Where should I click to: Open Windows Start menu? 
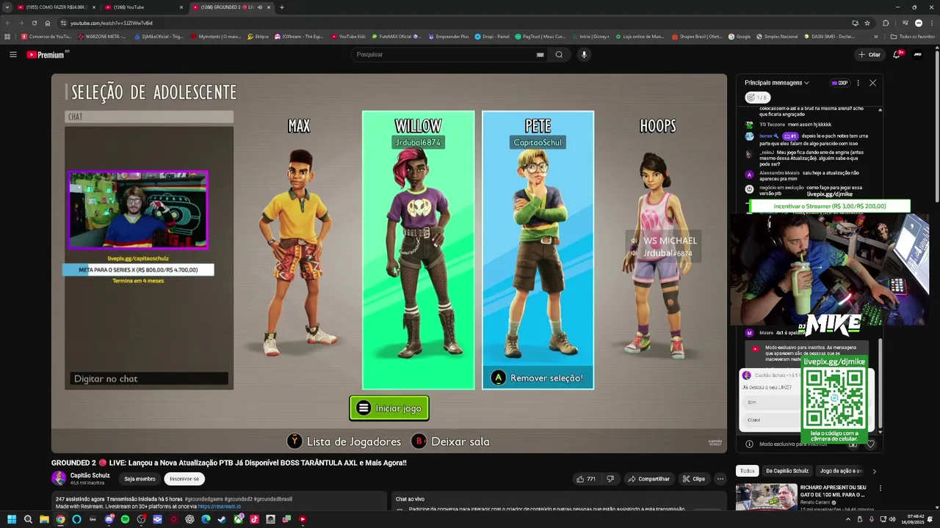[x=11, y=519]
